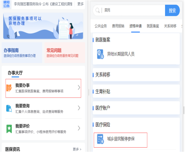Screen dimensions: 185x154
Task: Click the magnifier icon in search box
Action: click(98, 11)
